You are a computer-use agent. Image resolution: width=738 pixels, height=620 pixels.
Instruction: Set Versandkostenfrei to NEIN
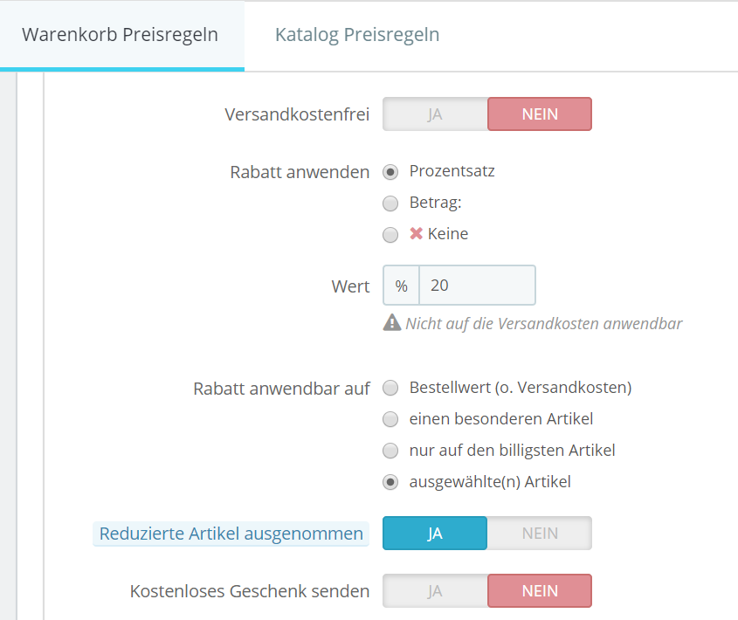(x=539, y=114)
